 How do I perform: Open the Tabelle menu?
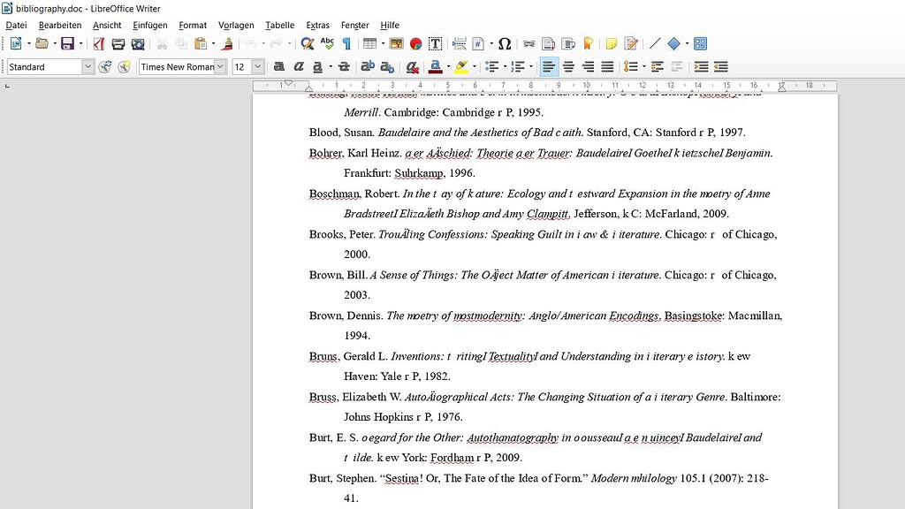pyautogui.click(x=279, y=25)
